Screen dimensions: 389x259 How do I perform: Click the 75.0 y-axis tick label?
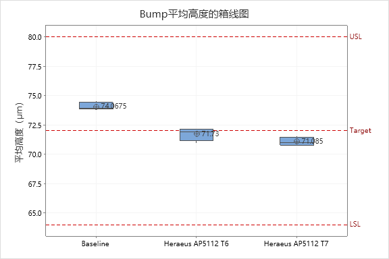pyautogui.click(x=34, y=96)
